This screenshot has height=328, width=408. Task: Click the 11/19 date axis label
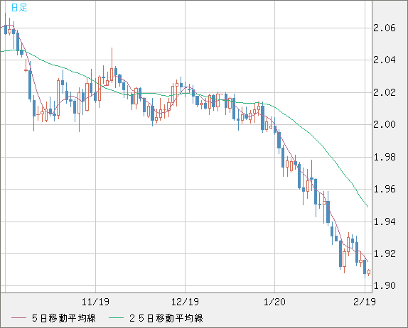point(95,302)
